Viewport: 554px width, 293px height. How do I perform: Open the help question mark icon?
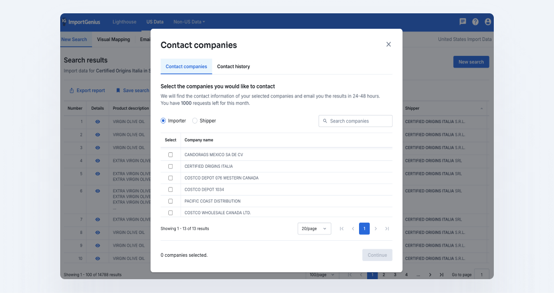(475, 22)
